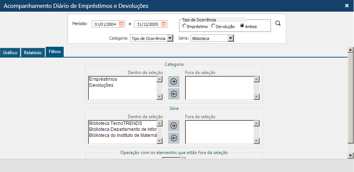Select Biblioteca TecnoTRENDS in Série list
The image size is (354, 172).
click(122, 123)
